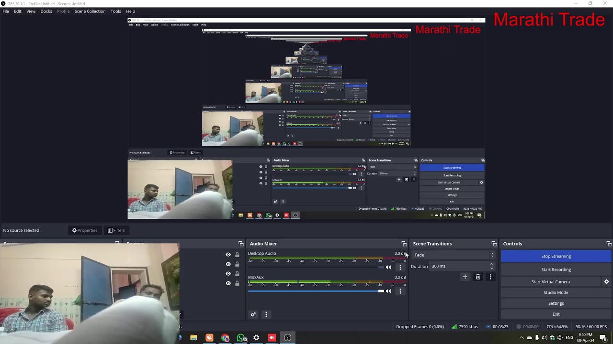This screenshot has height=344, width=613.
Task: Toggle visibility eye of the first source row
Action: [x=228, y=255]
